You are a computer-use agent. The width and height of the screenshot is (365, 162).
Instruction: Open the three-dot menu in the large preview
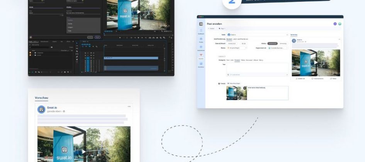(x=129, y=107)
